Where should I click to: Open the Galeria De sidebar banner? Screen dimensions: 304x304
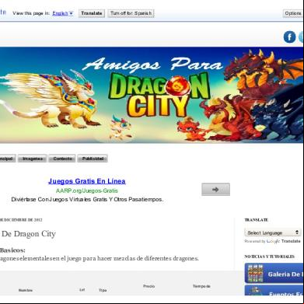tap(274, 274)
